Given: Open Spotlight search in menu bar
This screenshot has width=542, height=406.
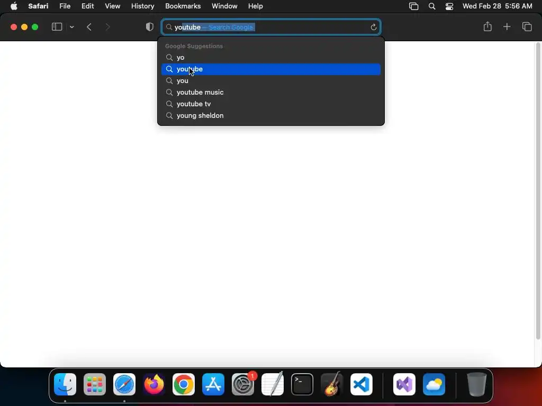Looking at the screenshot, I should click(432, 6).
